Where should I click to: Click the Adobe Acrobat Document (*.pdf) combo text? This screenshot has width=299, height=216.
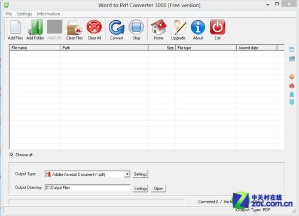point(78,175)
